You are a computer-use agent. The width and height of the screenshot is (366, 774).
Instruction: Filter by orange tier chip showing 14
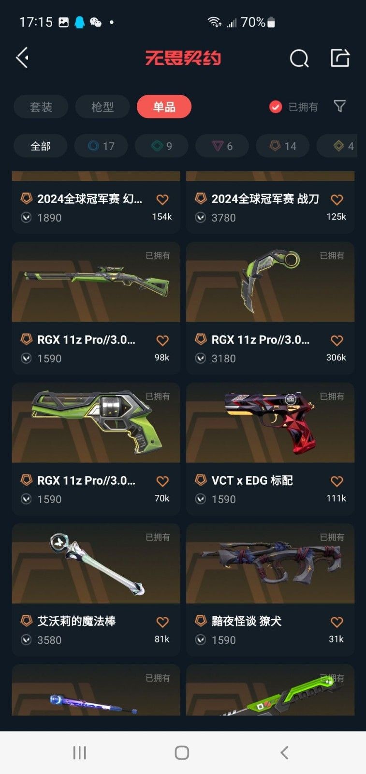coord(282,146)
